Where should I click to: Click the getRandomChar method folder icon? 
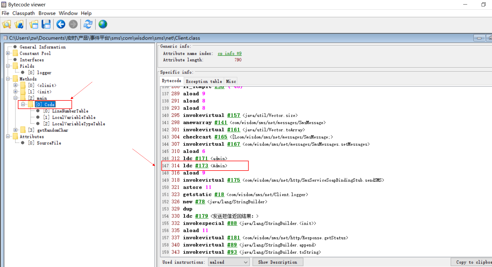click(x=23, y=130)
